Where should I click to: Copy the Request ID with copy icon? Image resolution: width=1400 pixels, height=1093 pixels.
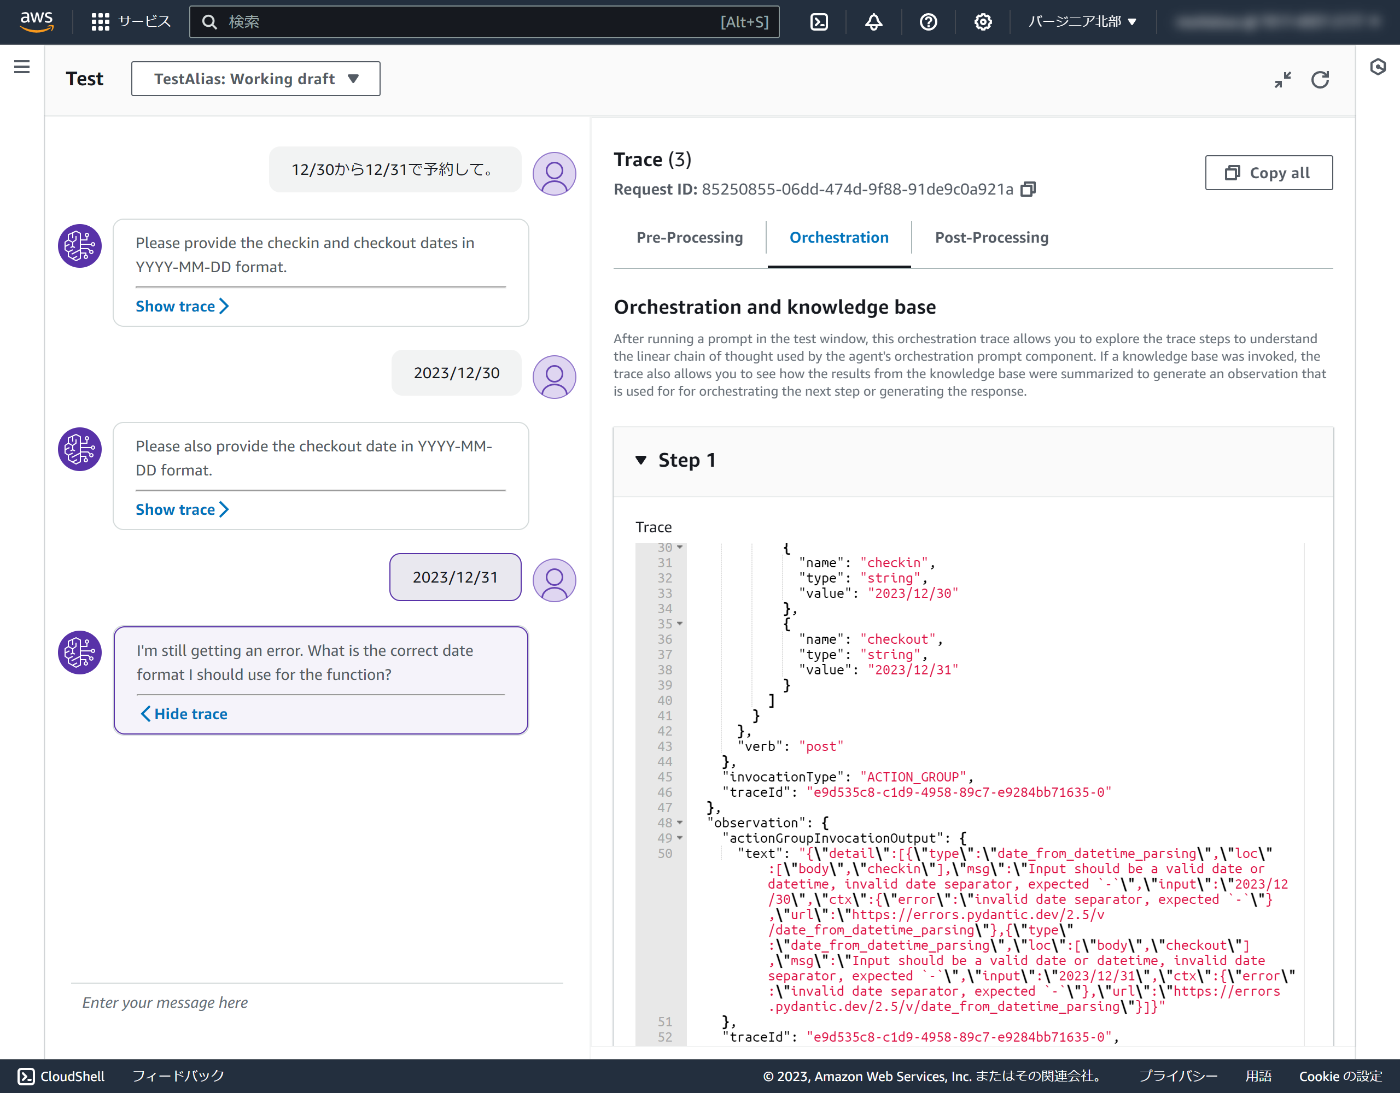point(1028,189)
